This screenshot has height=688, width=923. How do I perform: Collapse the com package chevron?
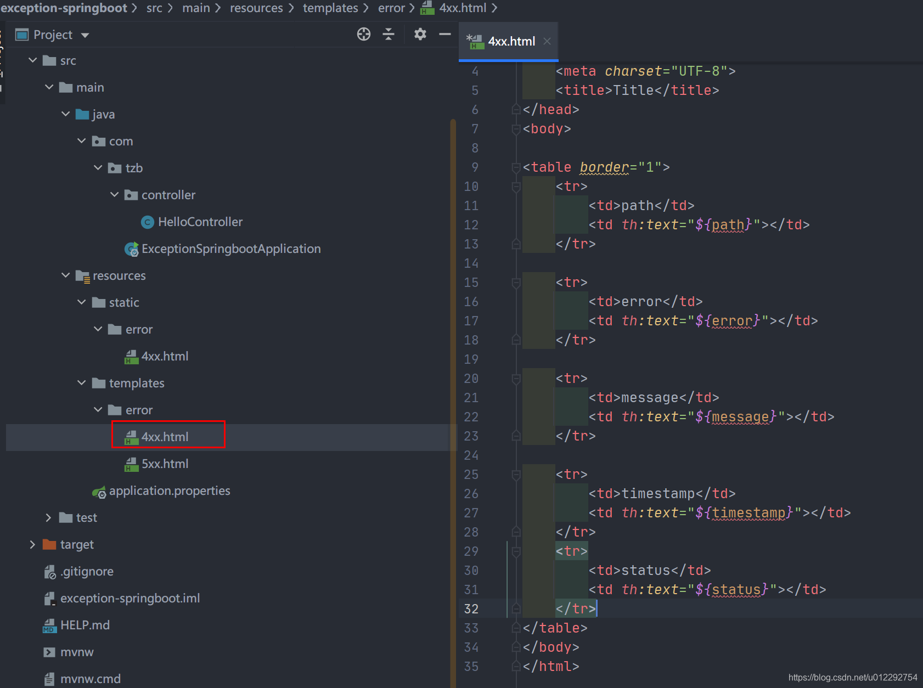[82, 141]
